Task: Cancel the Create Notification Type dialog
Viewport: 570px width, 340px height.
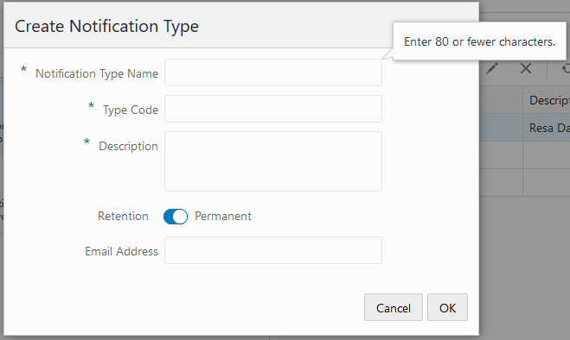Action: pos(394,307)
